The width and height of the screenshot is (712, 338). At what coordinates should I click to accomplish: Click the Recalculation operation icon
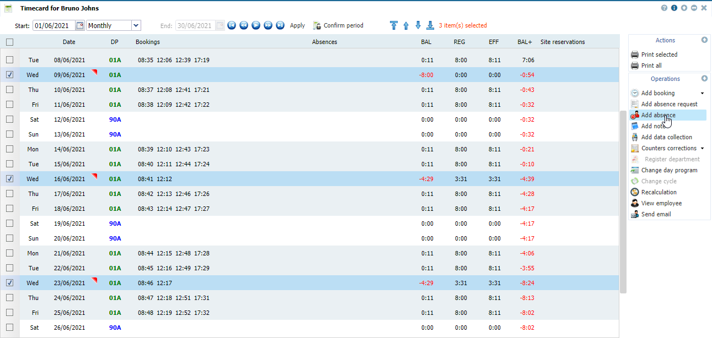click(x=635, y=192)
